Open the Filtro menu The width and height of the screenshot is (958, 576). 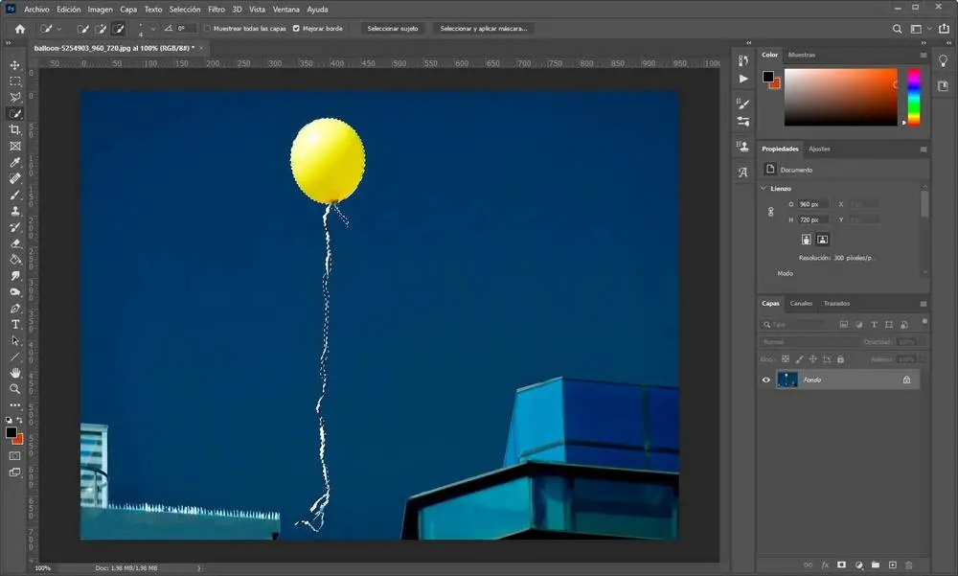(217, 9)
